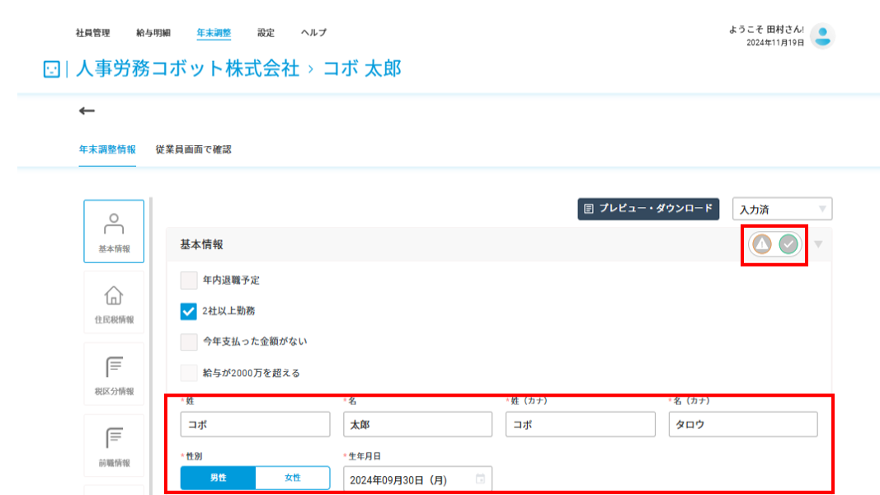Click the プレビュー・ダウンロード button
This screenshot has height=495, width=880.
pos(648,209)
